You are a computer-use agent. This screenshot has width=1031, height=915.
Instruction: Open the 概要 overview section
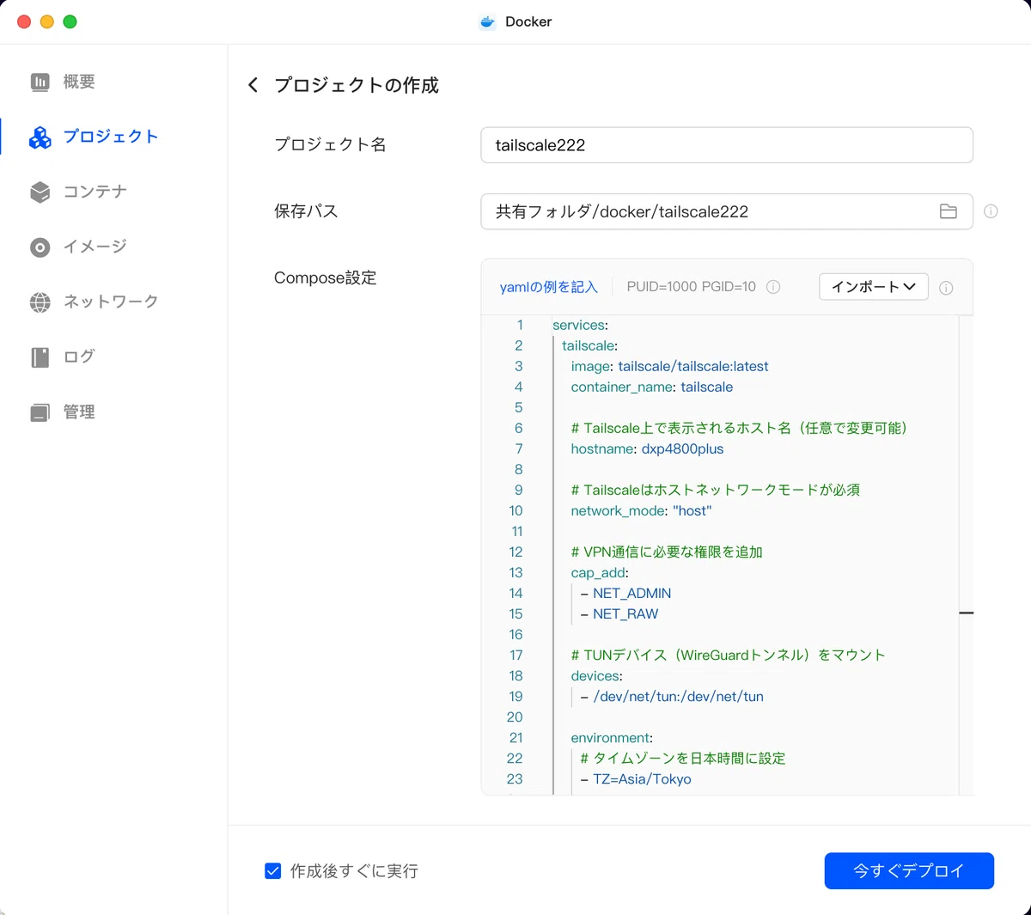(x=79, y=82)
